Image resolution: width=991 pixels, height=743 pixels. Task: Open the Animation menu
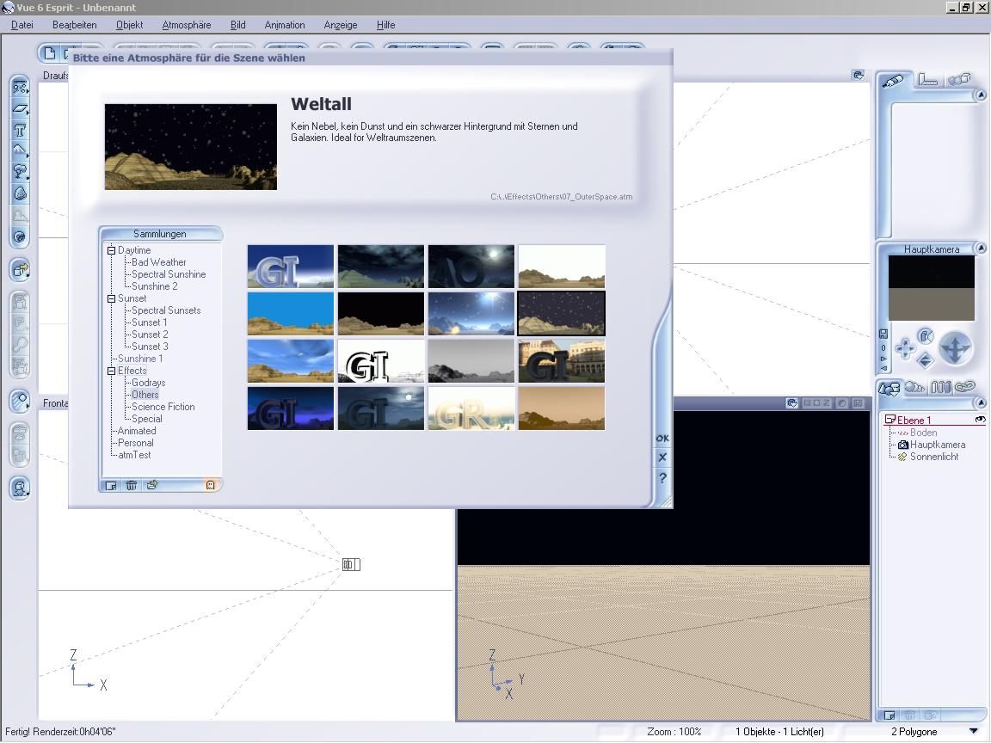(x=285, y=25)
